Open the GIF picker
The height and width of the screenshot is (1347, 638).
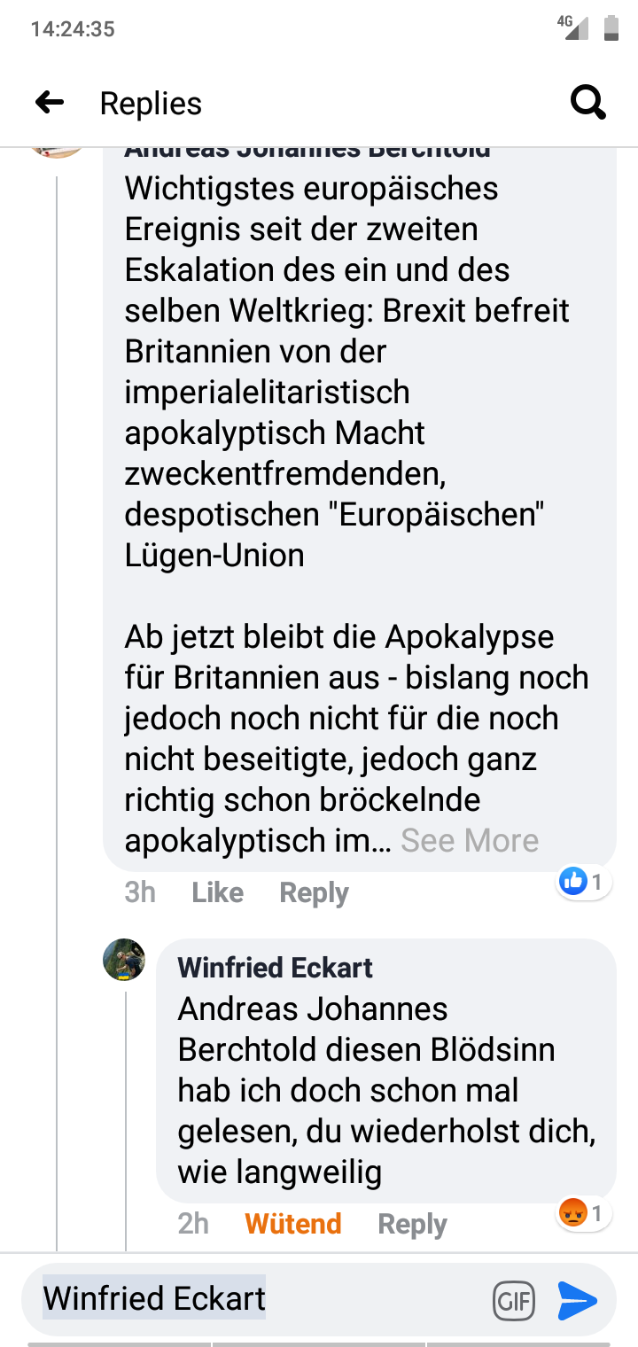coord(514,1301)
